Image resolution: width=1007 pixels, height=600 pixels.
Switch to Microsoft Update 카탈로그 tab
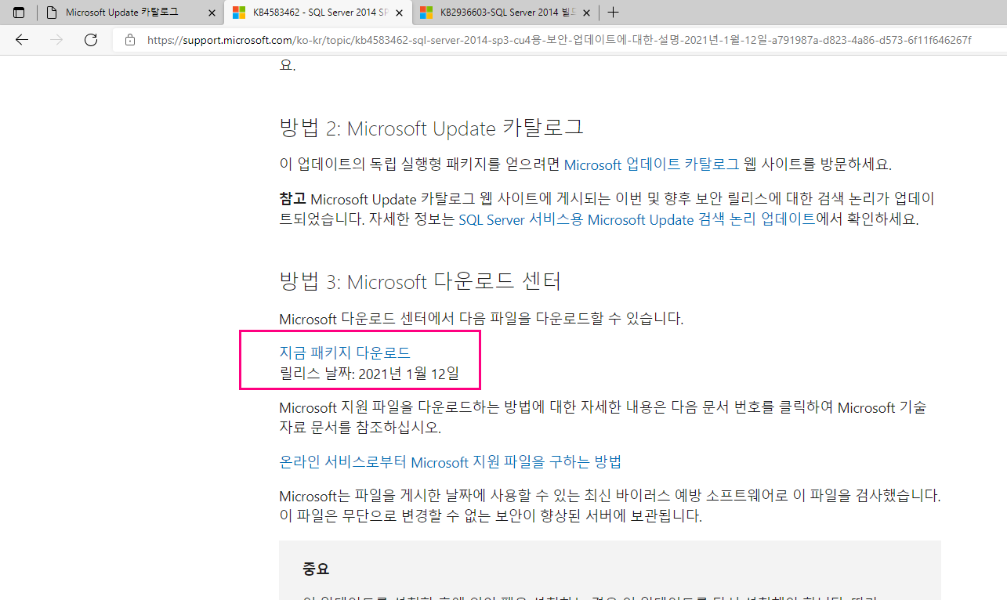[131, 13]
